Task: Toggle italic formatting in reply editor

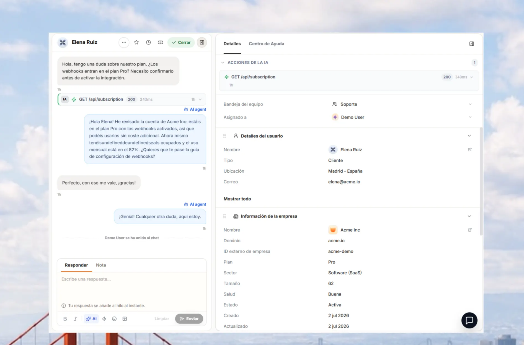Action: [x=75, y=319]
